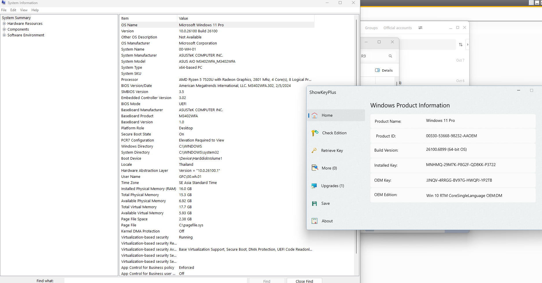The height and width of the screenshot is (283, 542).
Task: Click the Save floppy disk icon
Action: pyautogui.click(x=314, y=204)
